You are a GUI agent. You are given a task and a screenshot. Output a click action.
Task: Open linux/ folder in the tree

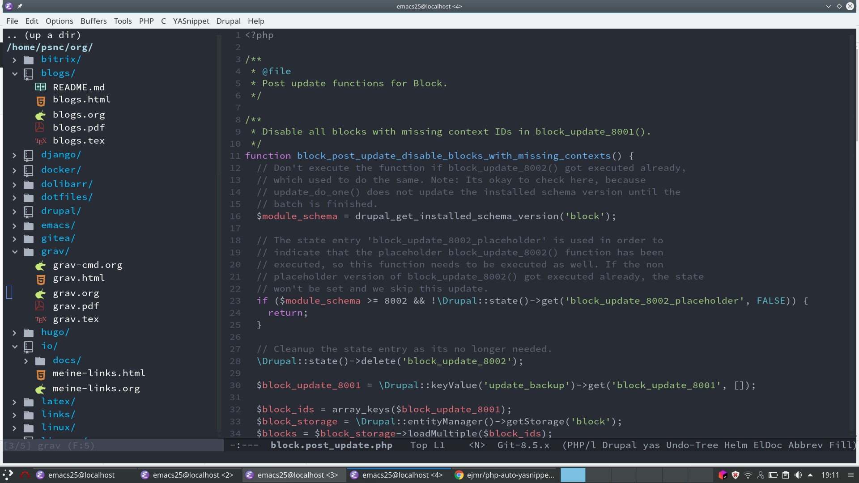pyautogui.click(x=58, y=427)
